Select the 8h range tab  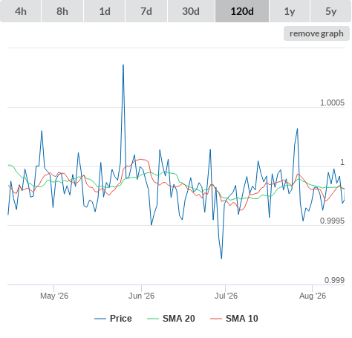(x=62, y=11)
